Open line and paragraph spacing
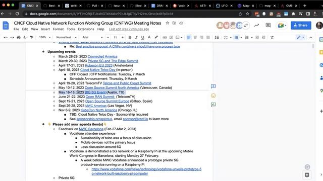The width and height of the screenshot is (323, 181). tap(217, 37)
